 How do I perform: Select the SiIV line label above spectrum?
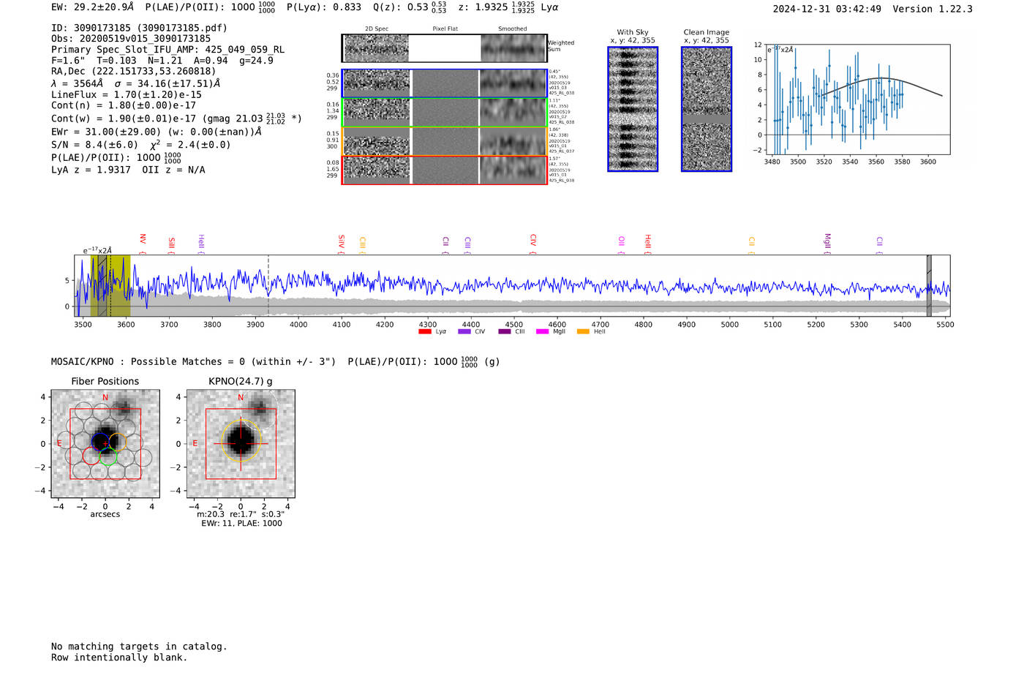click(x=342, y=241)
